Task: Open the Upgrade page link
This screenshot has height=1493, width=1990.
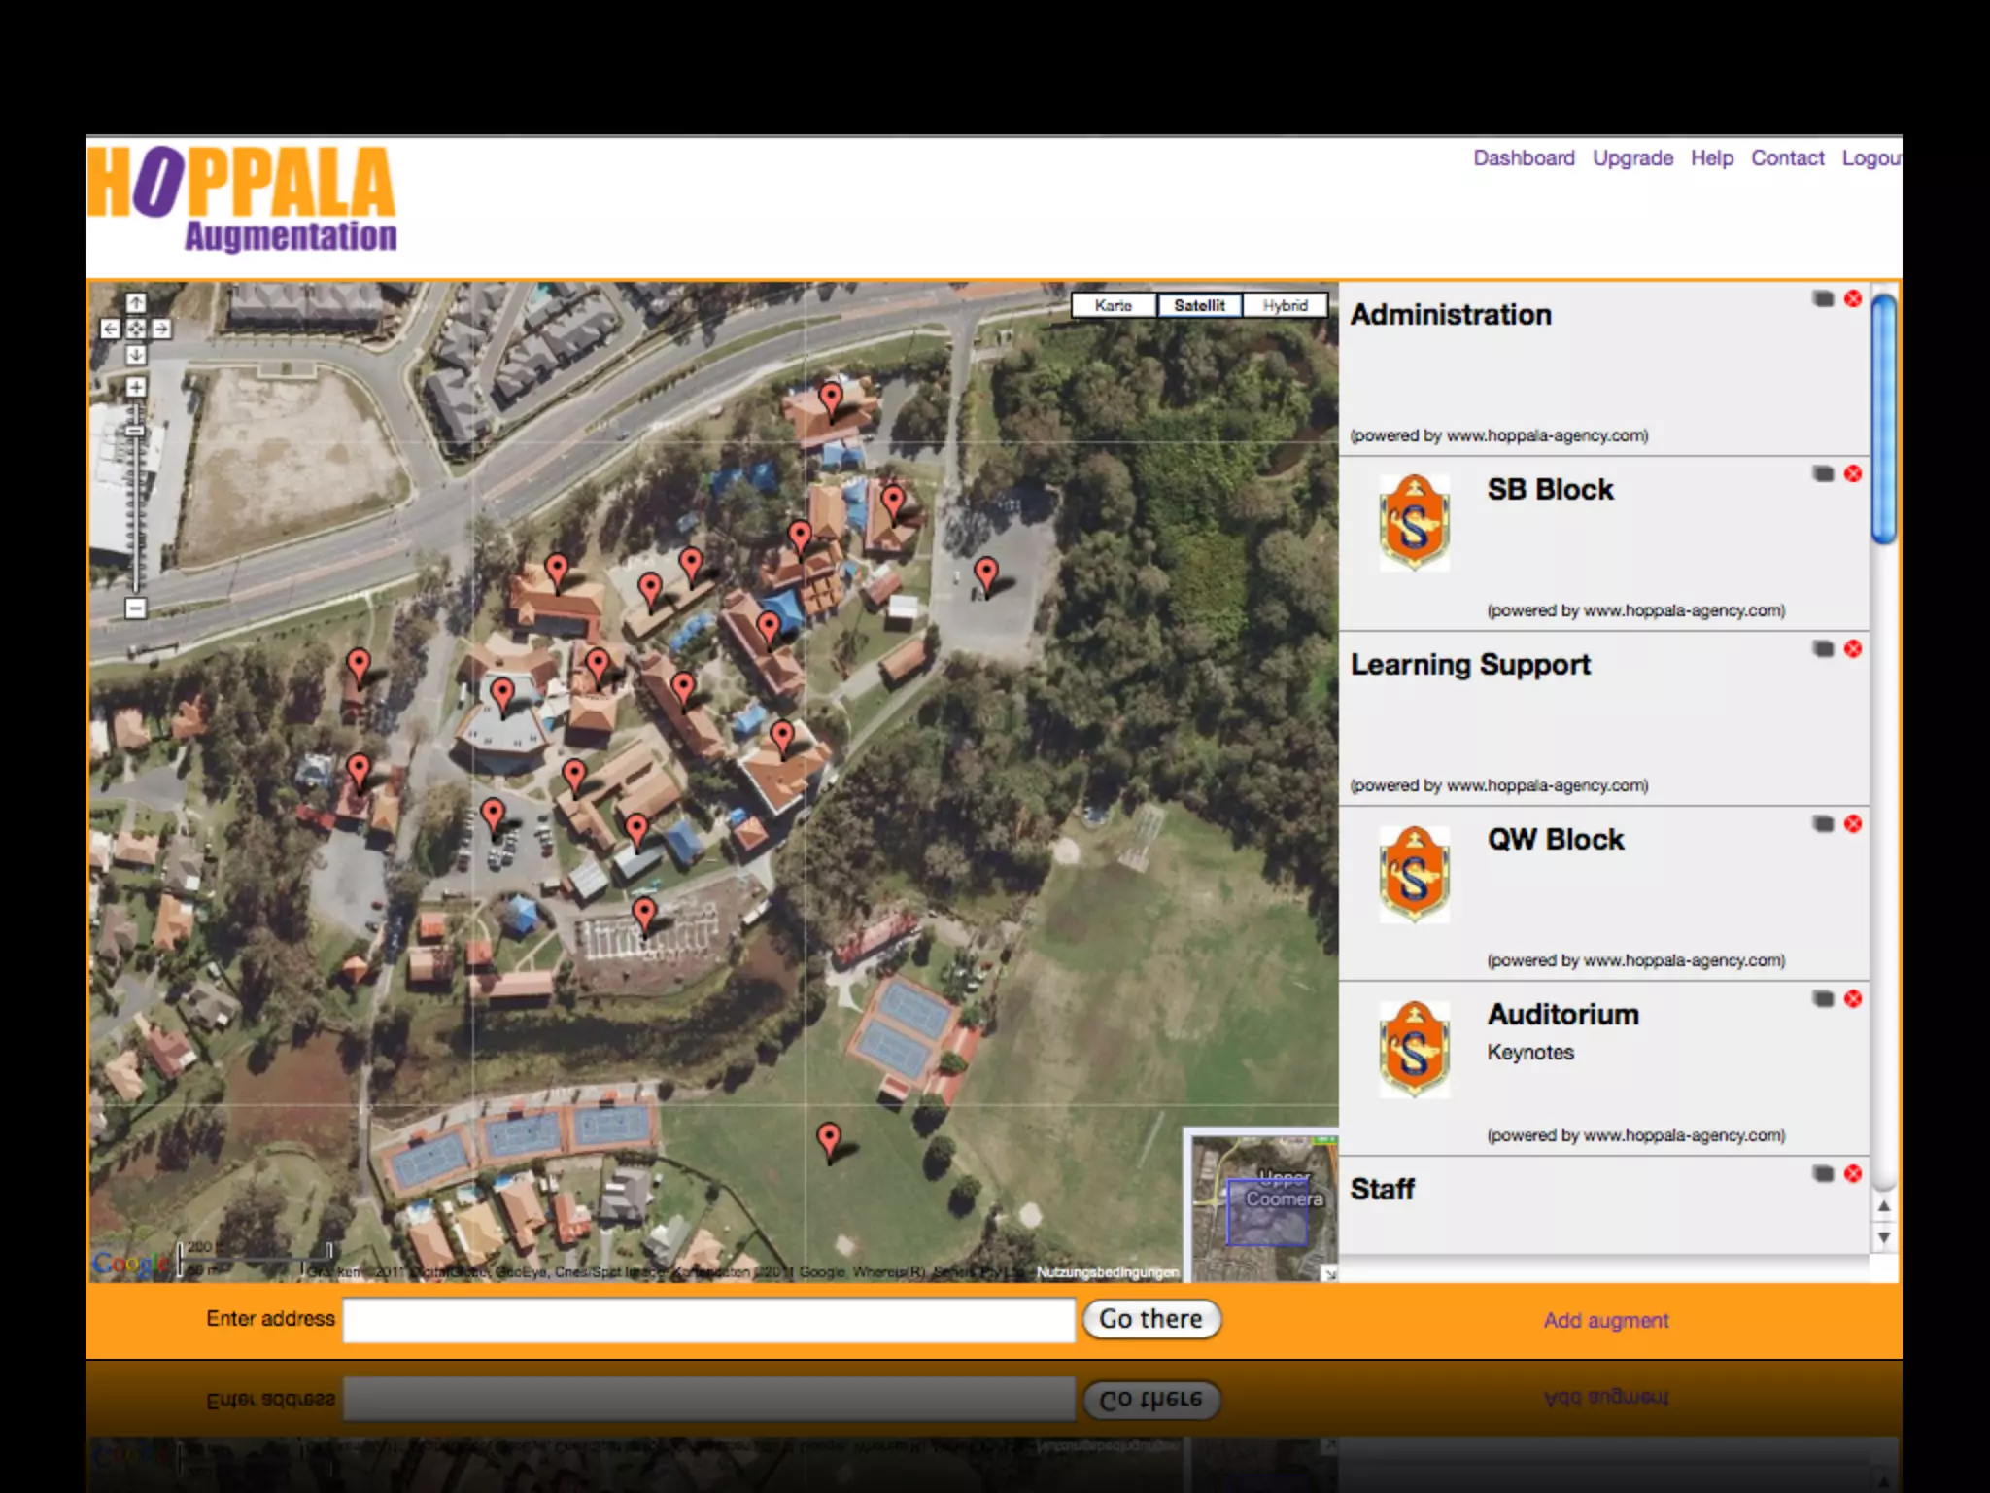Action: coord(1632,158)
